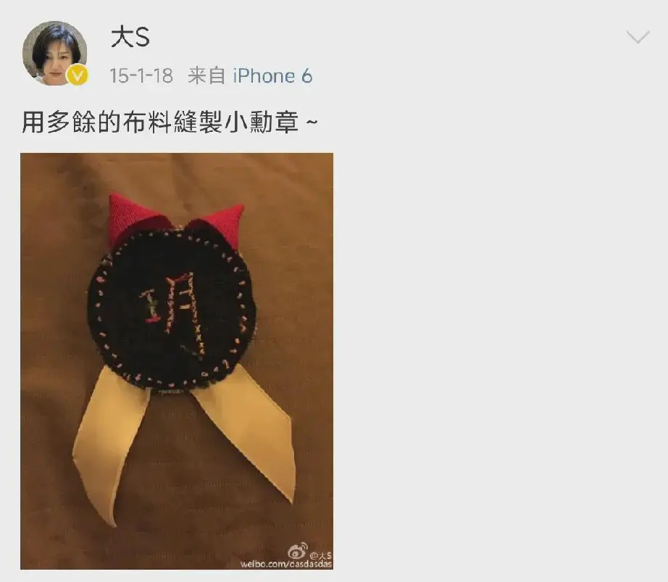Click the weibo.com/dasdasdas watermark URL
The height and width of the screenshot is (582, 668).
click(x=286, y=564)
